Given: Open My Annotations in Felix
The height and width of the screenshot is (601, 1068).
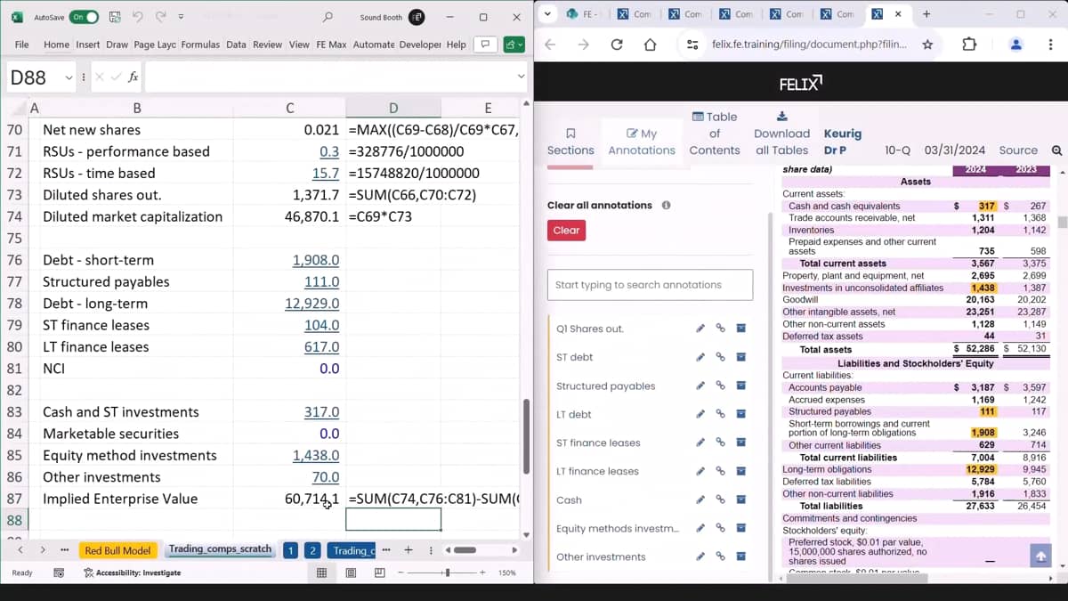Looking at the screenshot, I should [x=642, y=142].
